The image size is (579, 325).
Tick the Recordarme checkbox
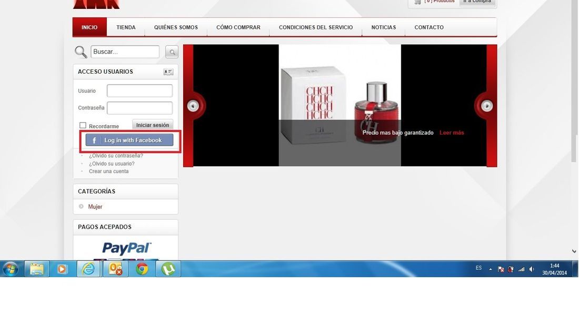coord(83,126)
